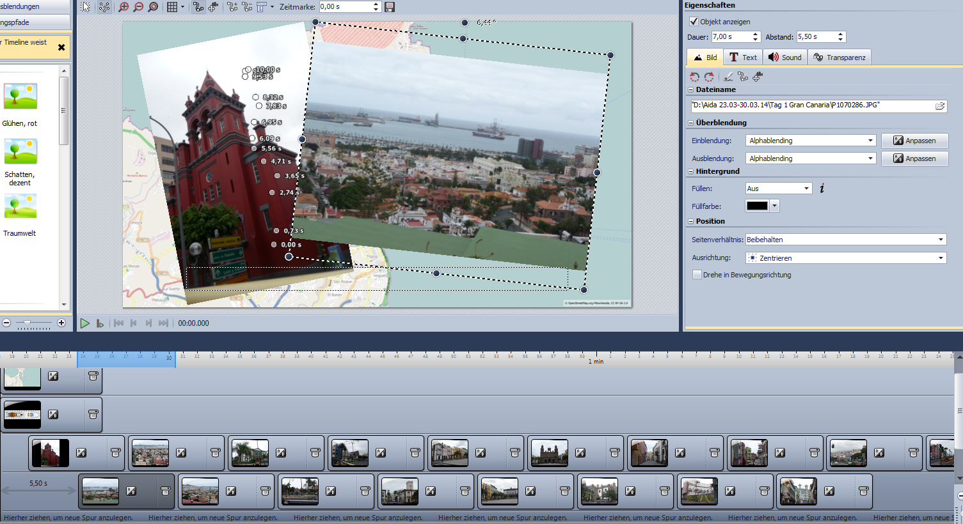The width and height of the screenshot is (963, 524).
Task: Click the zoom in magnifier icon
Action: click(x=123, y=7)
